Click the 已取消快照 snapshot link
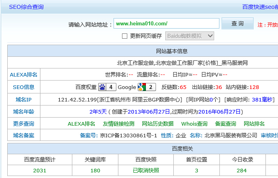The width and height of the screenshot is (278, 178). tap(146, 171)
